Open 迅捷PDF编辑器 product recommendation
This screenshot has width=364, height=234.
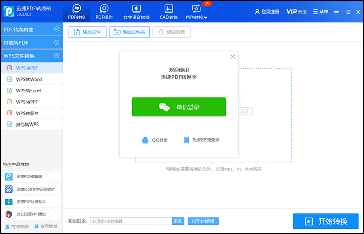32,177
